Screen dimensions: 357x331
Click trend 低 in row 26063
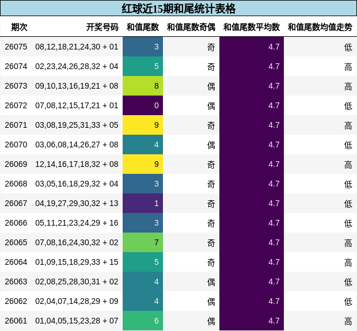coord(348,282)
